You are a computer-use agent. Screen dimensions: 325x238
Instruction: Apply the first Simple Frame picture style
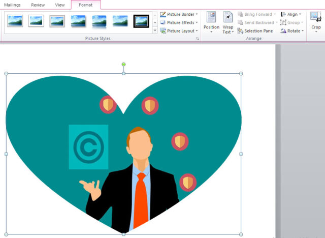15,21
